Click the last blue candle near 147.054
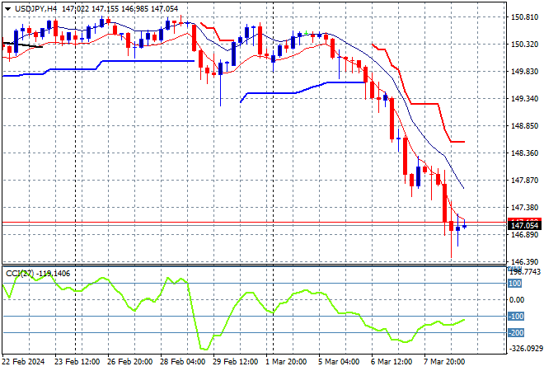Image resolution: width=544 pixels, height=371 pixels. 465,226
